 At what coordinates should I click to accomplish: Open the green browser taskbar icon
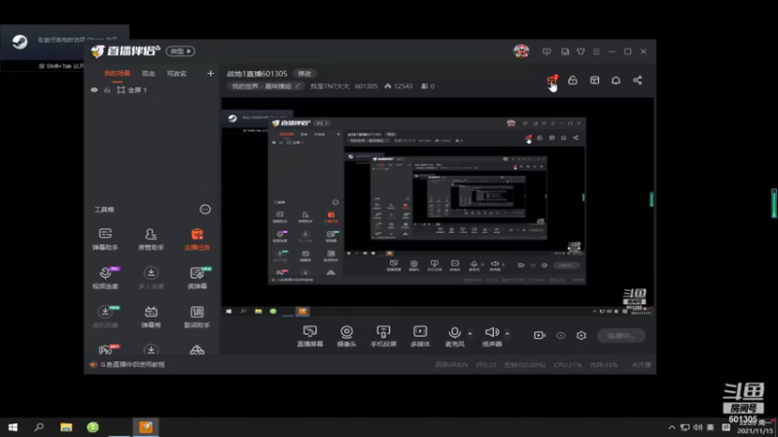92,427
